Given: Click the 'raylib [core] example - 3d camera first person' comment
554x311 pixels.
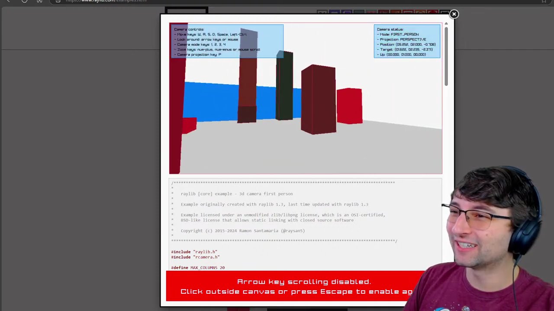Looking at the screenshot, I should tap(237, 194).
